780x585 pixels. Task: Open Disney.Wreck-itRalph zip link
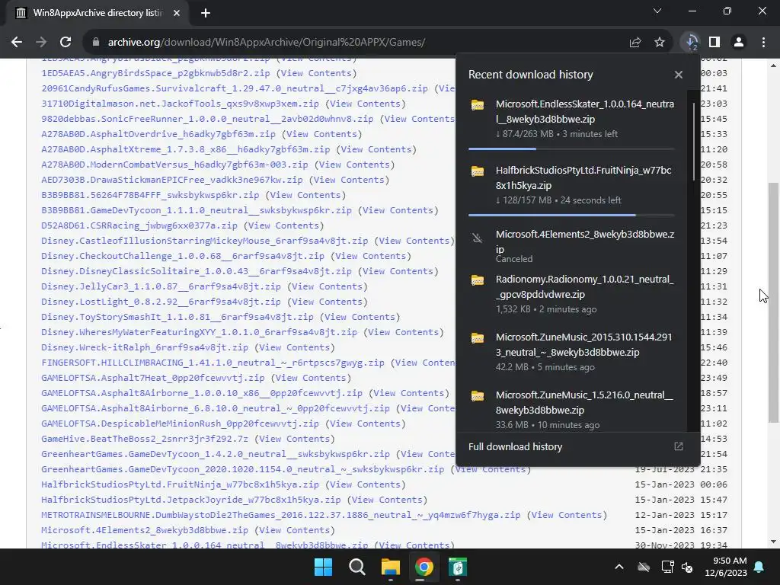(145, 347)
